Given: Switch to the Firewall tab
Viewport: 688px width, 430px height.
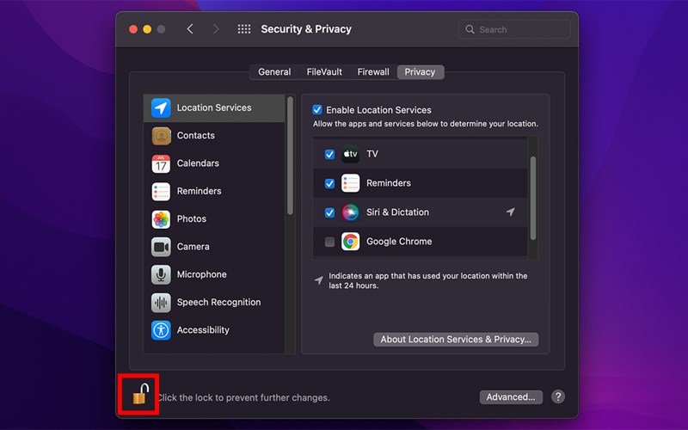Looking at the screenshot, I should tap(373, 72).
